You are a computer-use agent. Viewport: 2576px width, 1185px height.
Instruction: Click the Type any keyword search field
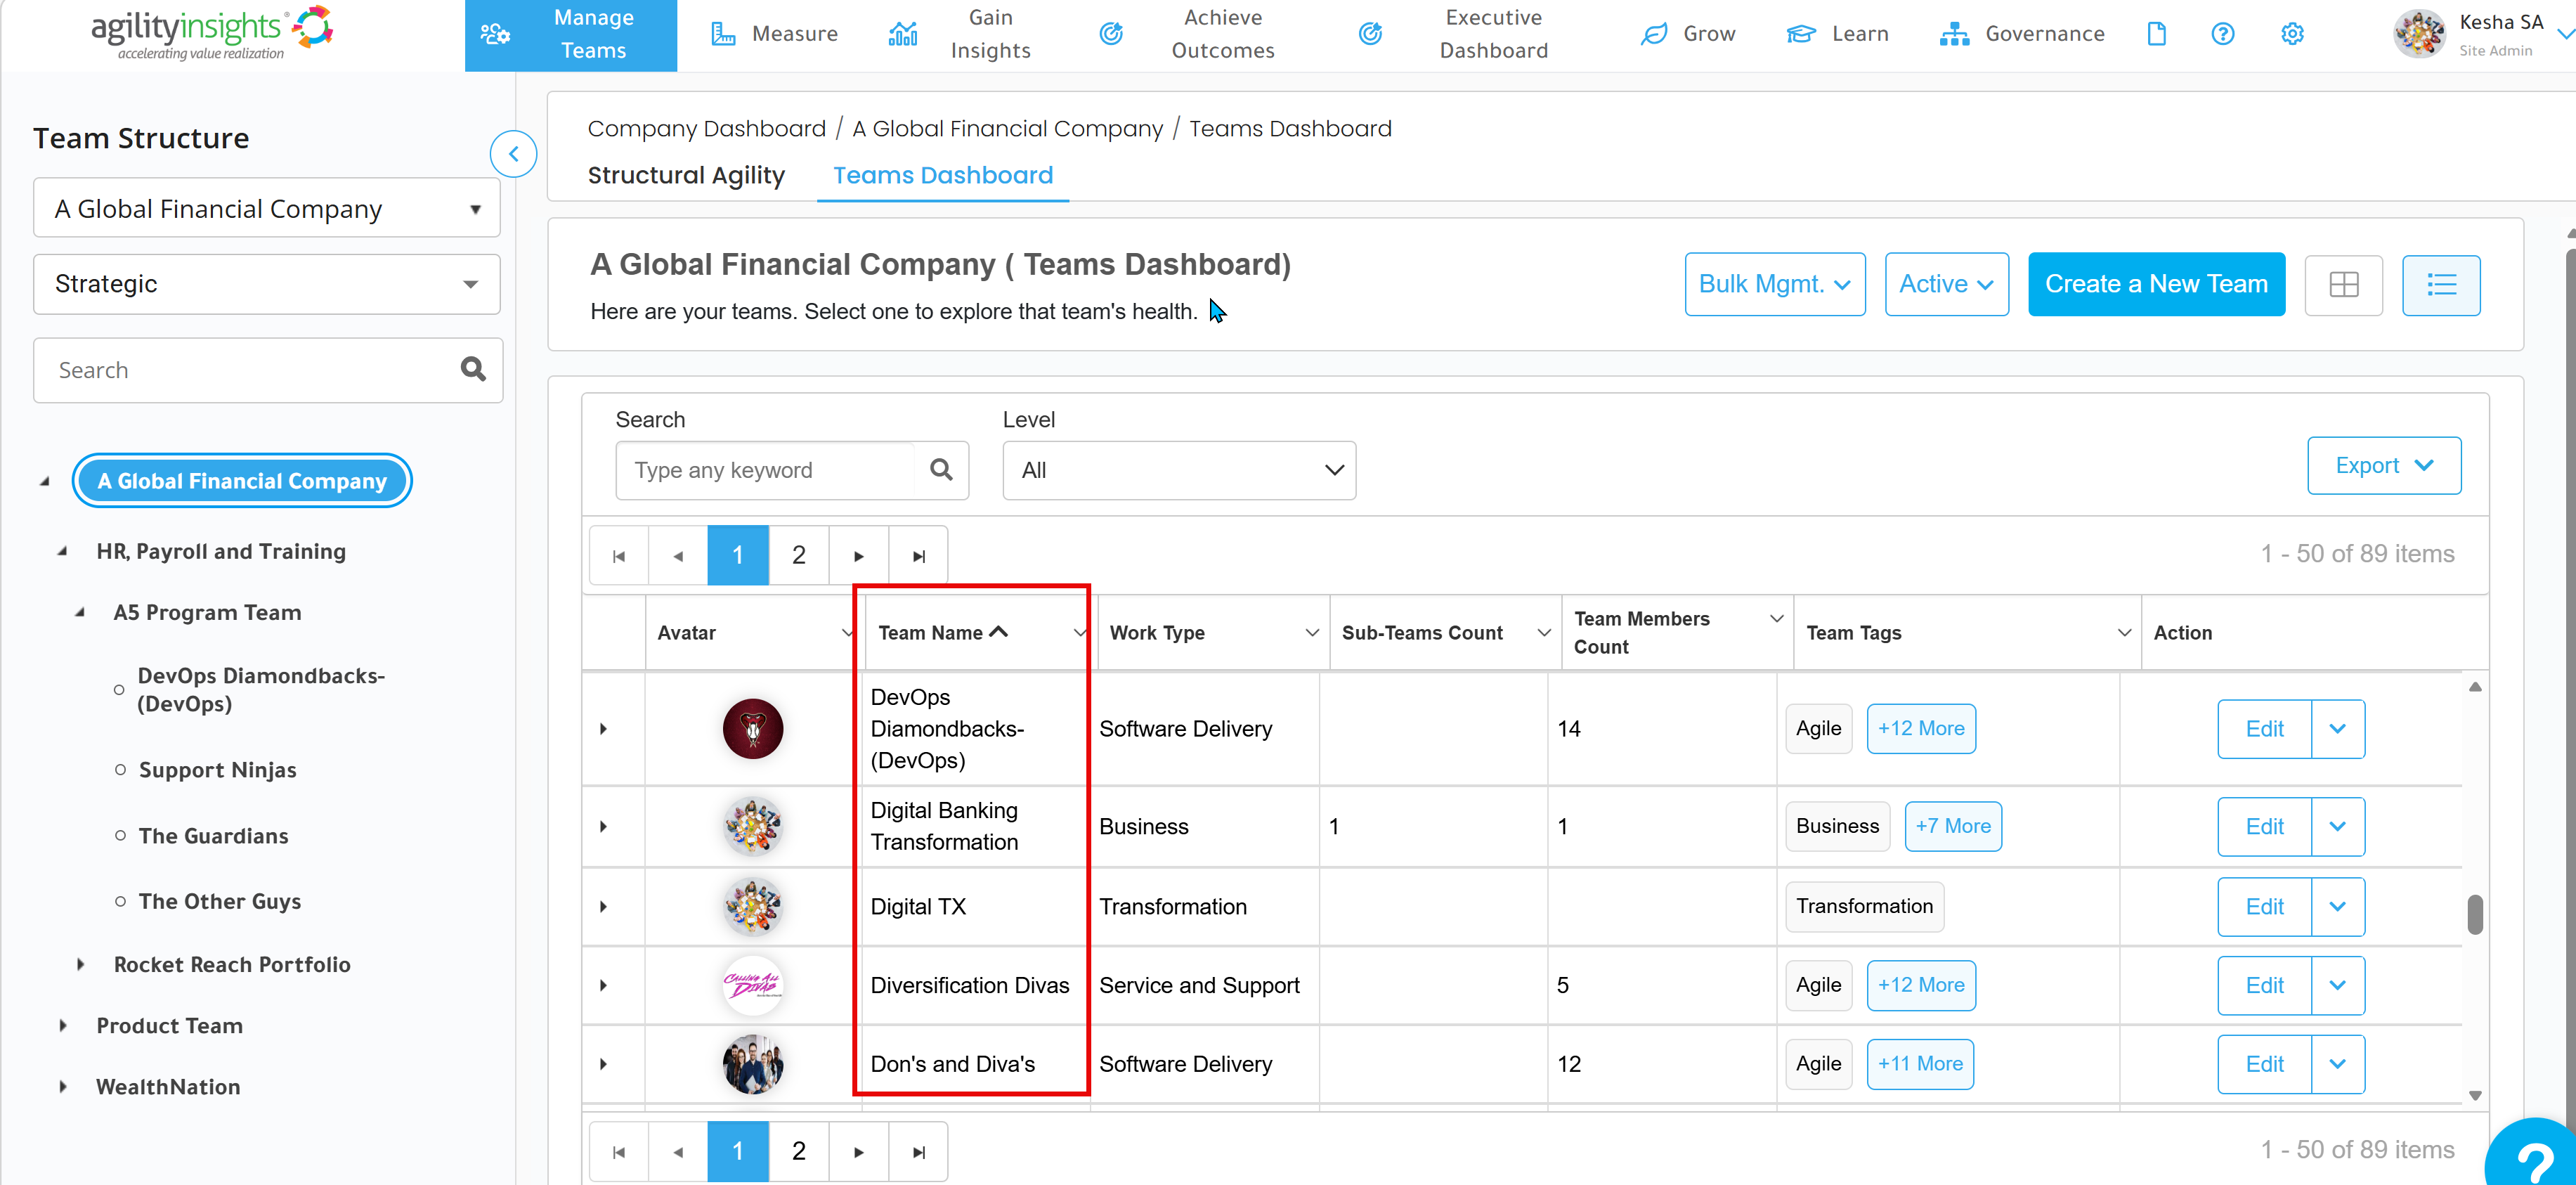(765, 470)
